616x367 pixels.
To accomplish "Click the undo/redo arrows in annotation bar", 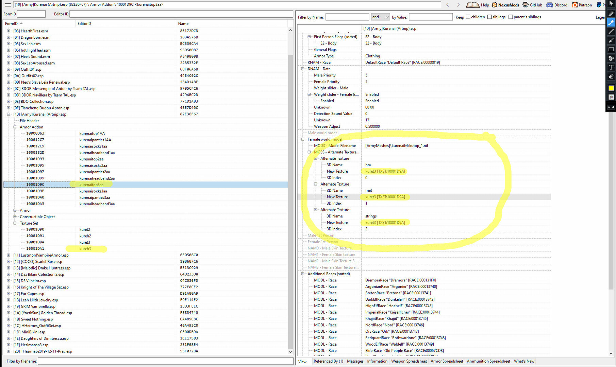I will 611,107.
